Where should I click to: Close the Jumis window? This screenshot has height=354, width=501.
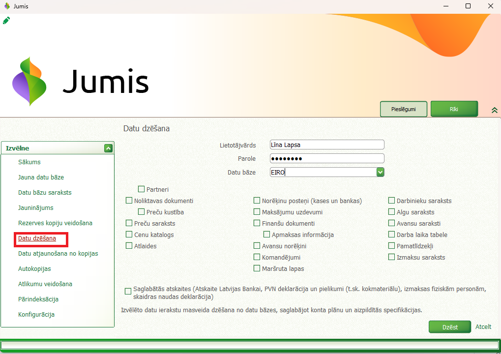pyautogui.click(x=491, y=6)
